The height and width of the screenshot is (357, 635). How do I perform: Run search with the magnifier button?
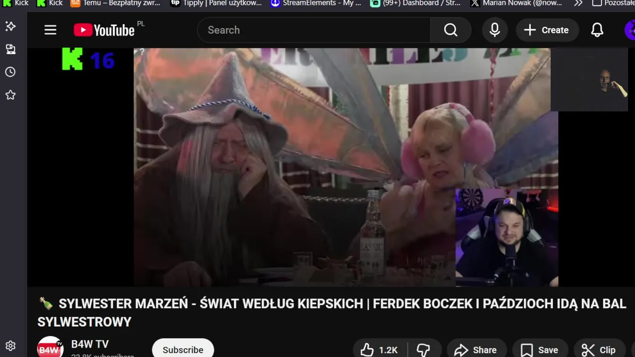pos(450,30)
